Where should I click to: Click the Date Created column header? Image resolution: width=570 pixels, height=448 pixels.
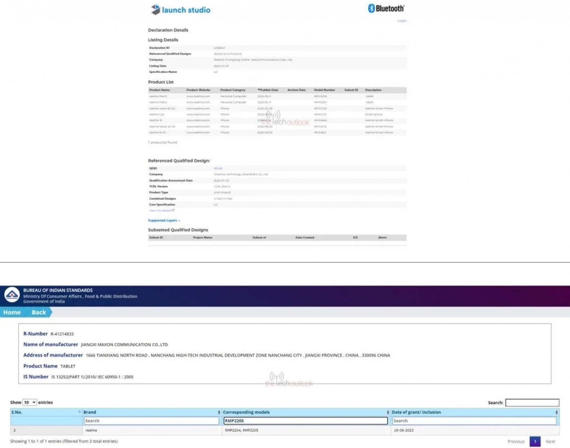coord(305,237)
